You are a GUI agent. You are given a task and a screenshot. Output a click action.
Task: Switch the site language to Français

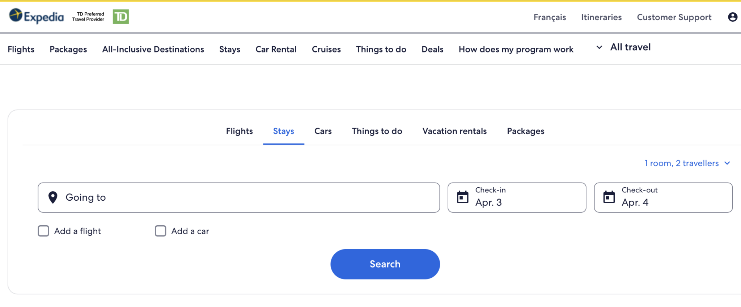click(550, 17)
